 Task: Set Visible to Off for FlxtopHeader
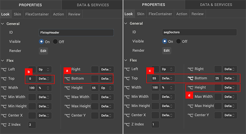coord(55,41)
